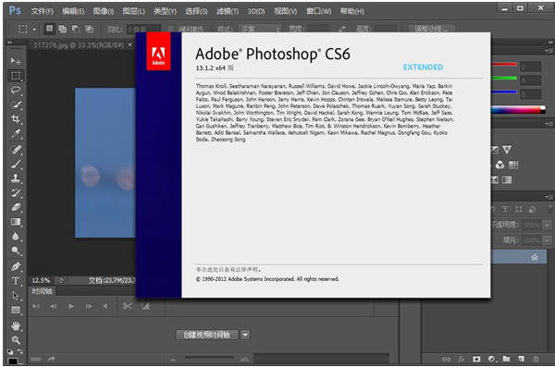Open the 图像(I) menu
555x367 pixels.
coord(104,11)
